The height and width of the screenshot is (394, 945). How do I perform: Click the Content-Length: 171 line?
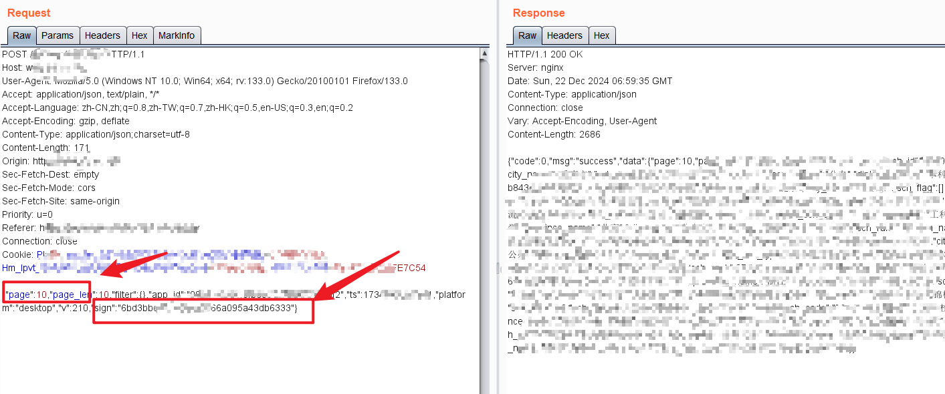click(x=45, y=148)
